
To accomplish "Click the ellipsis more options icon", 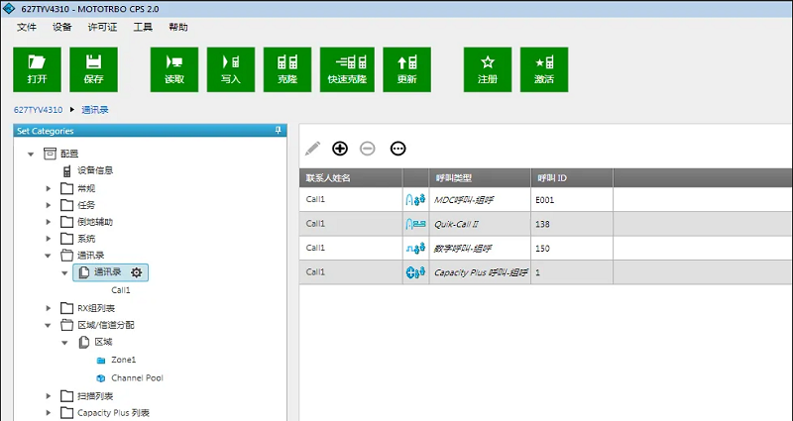I will pyautogui.click(x=398, y=149).
